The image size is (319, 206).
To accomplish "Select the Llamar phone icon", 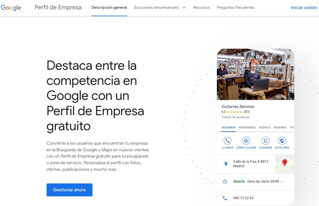I will pos(227,141).
